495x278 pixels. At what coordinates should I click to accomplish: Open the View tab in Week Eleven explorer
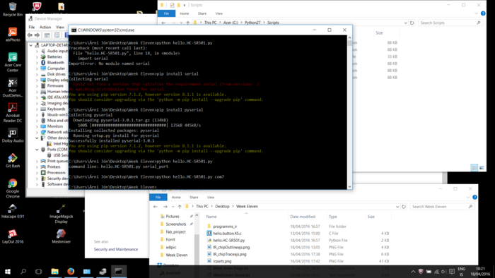pyautogui.click(x=211, y=198)
